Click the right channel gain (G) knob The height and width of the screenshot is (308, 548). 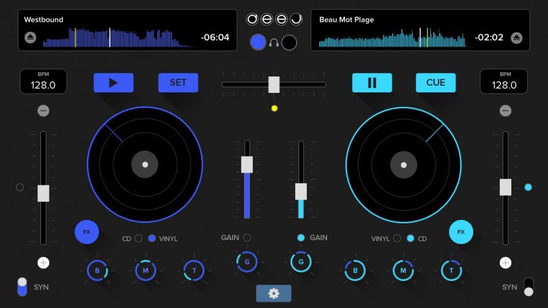pos(301,262)
